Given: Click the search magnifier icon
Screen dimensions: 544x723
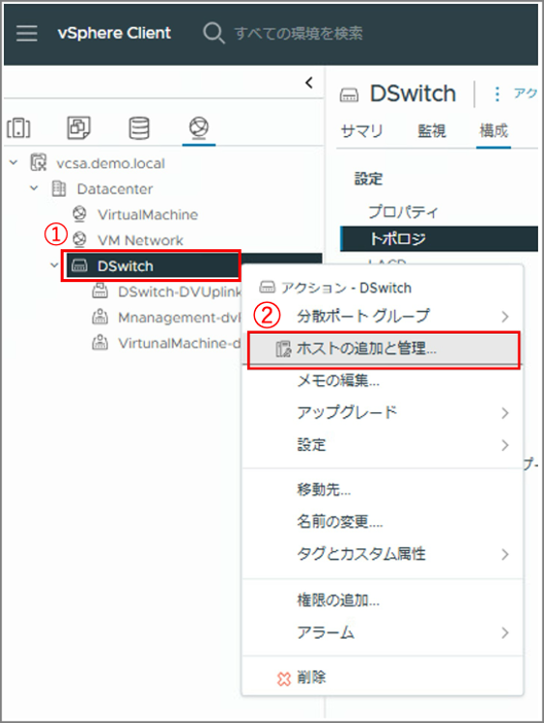Looking at the screenshot, I should pyautogui.click(x=214, y=33).
